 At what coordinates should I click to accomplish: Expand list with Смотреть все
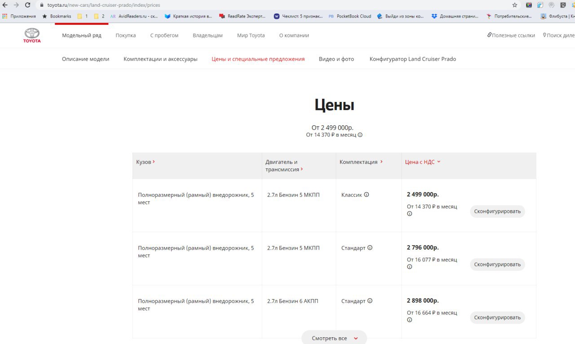[334, 338]
